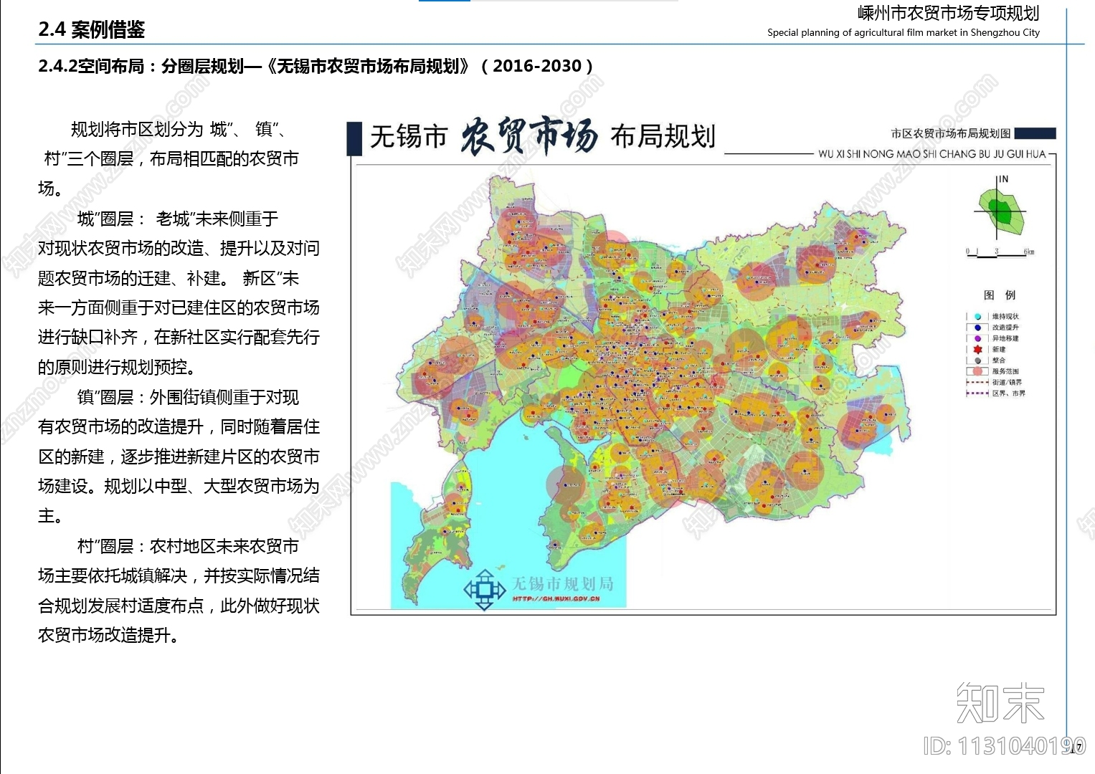The width and height of the screenshot is (1095, 774).
Task: Click the red star 新建 legend symbol
Action: (977, 350)
